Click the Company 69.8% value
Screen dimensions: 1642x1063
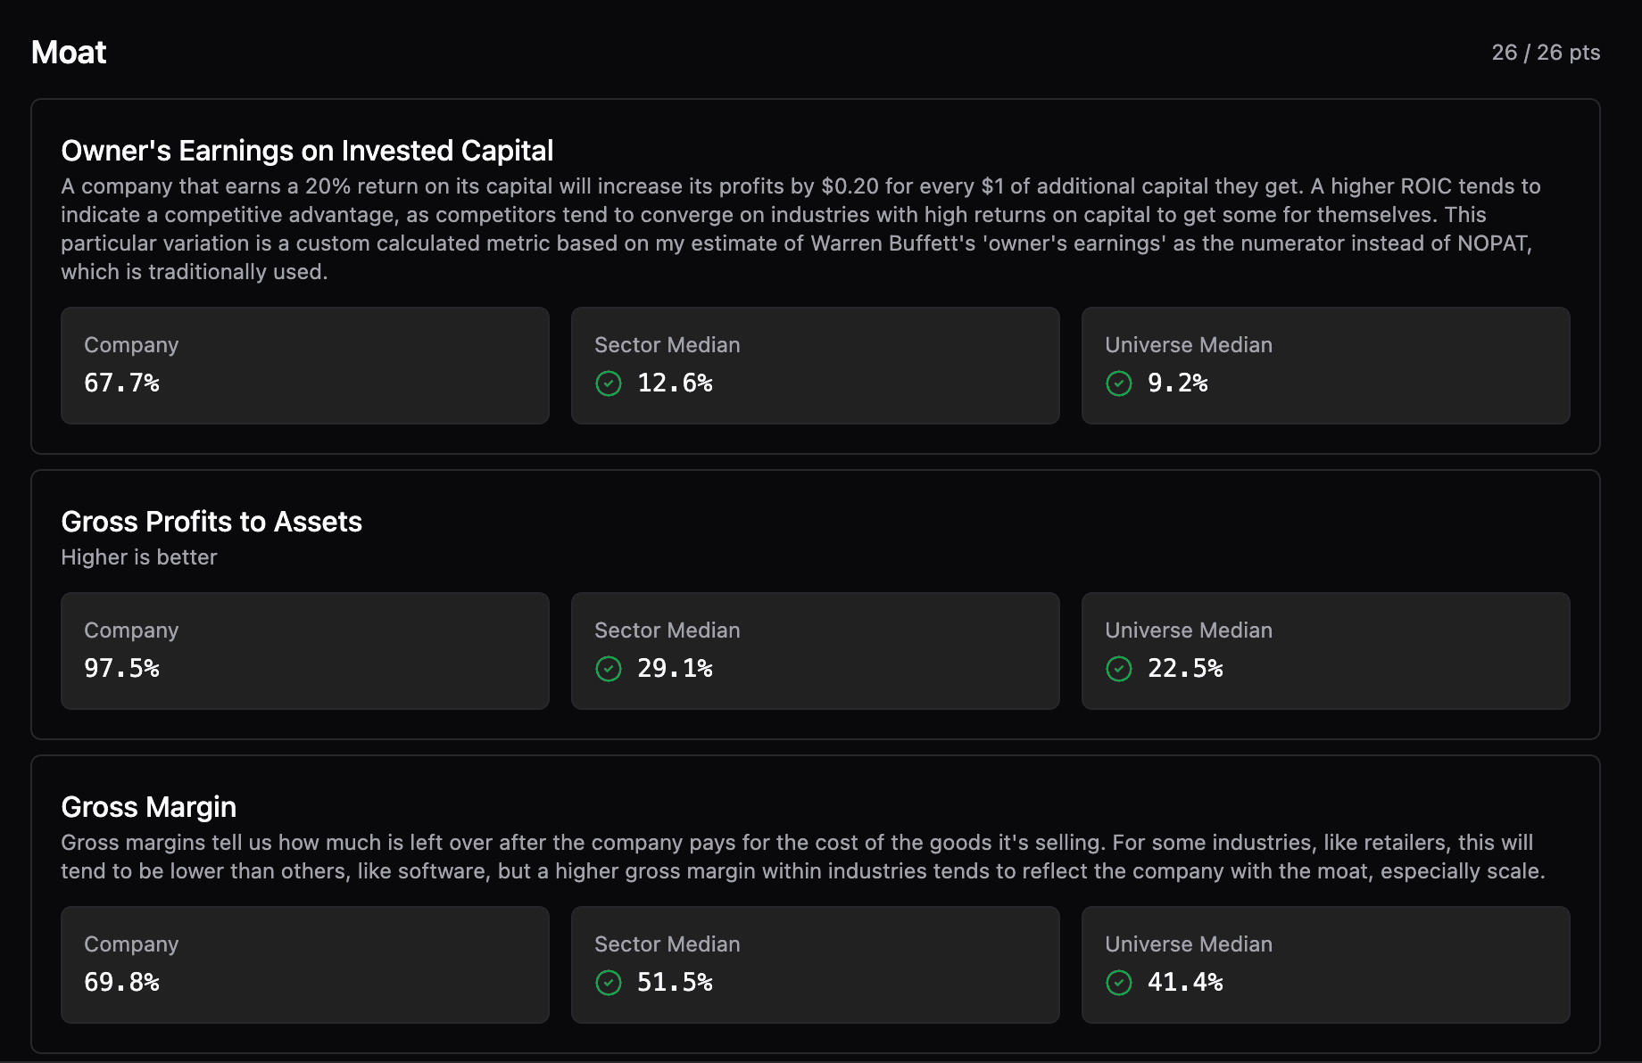coord(121,983)
